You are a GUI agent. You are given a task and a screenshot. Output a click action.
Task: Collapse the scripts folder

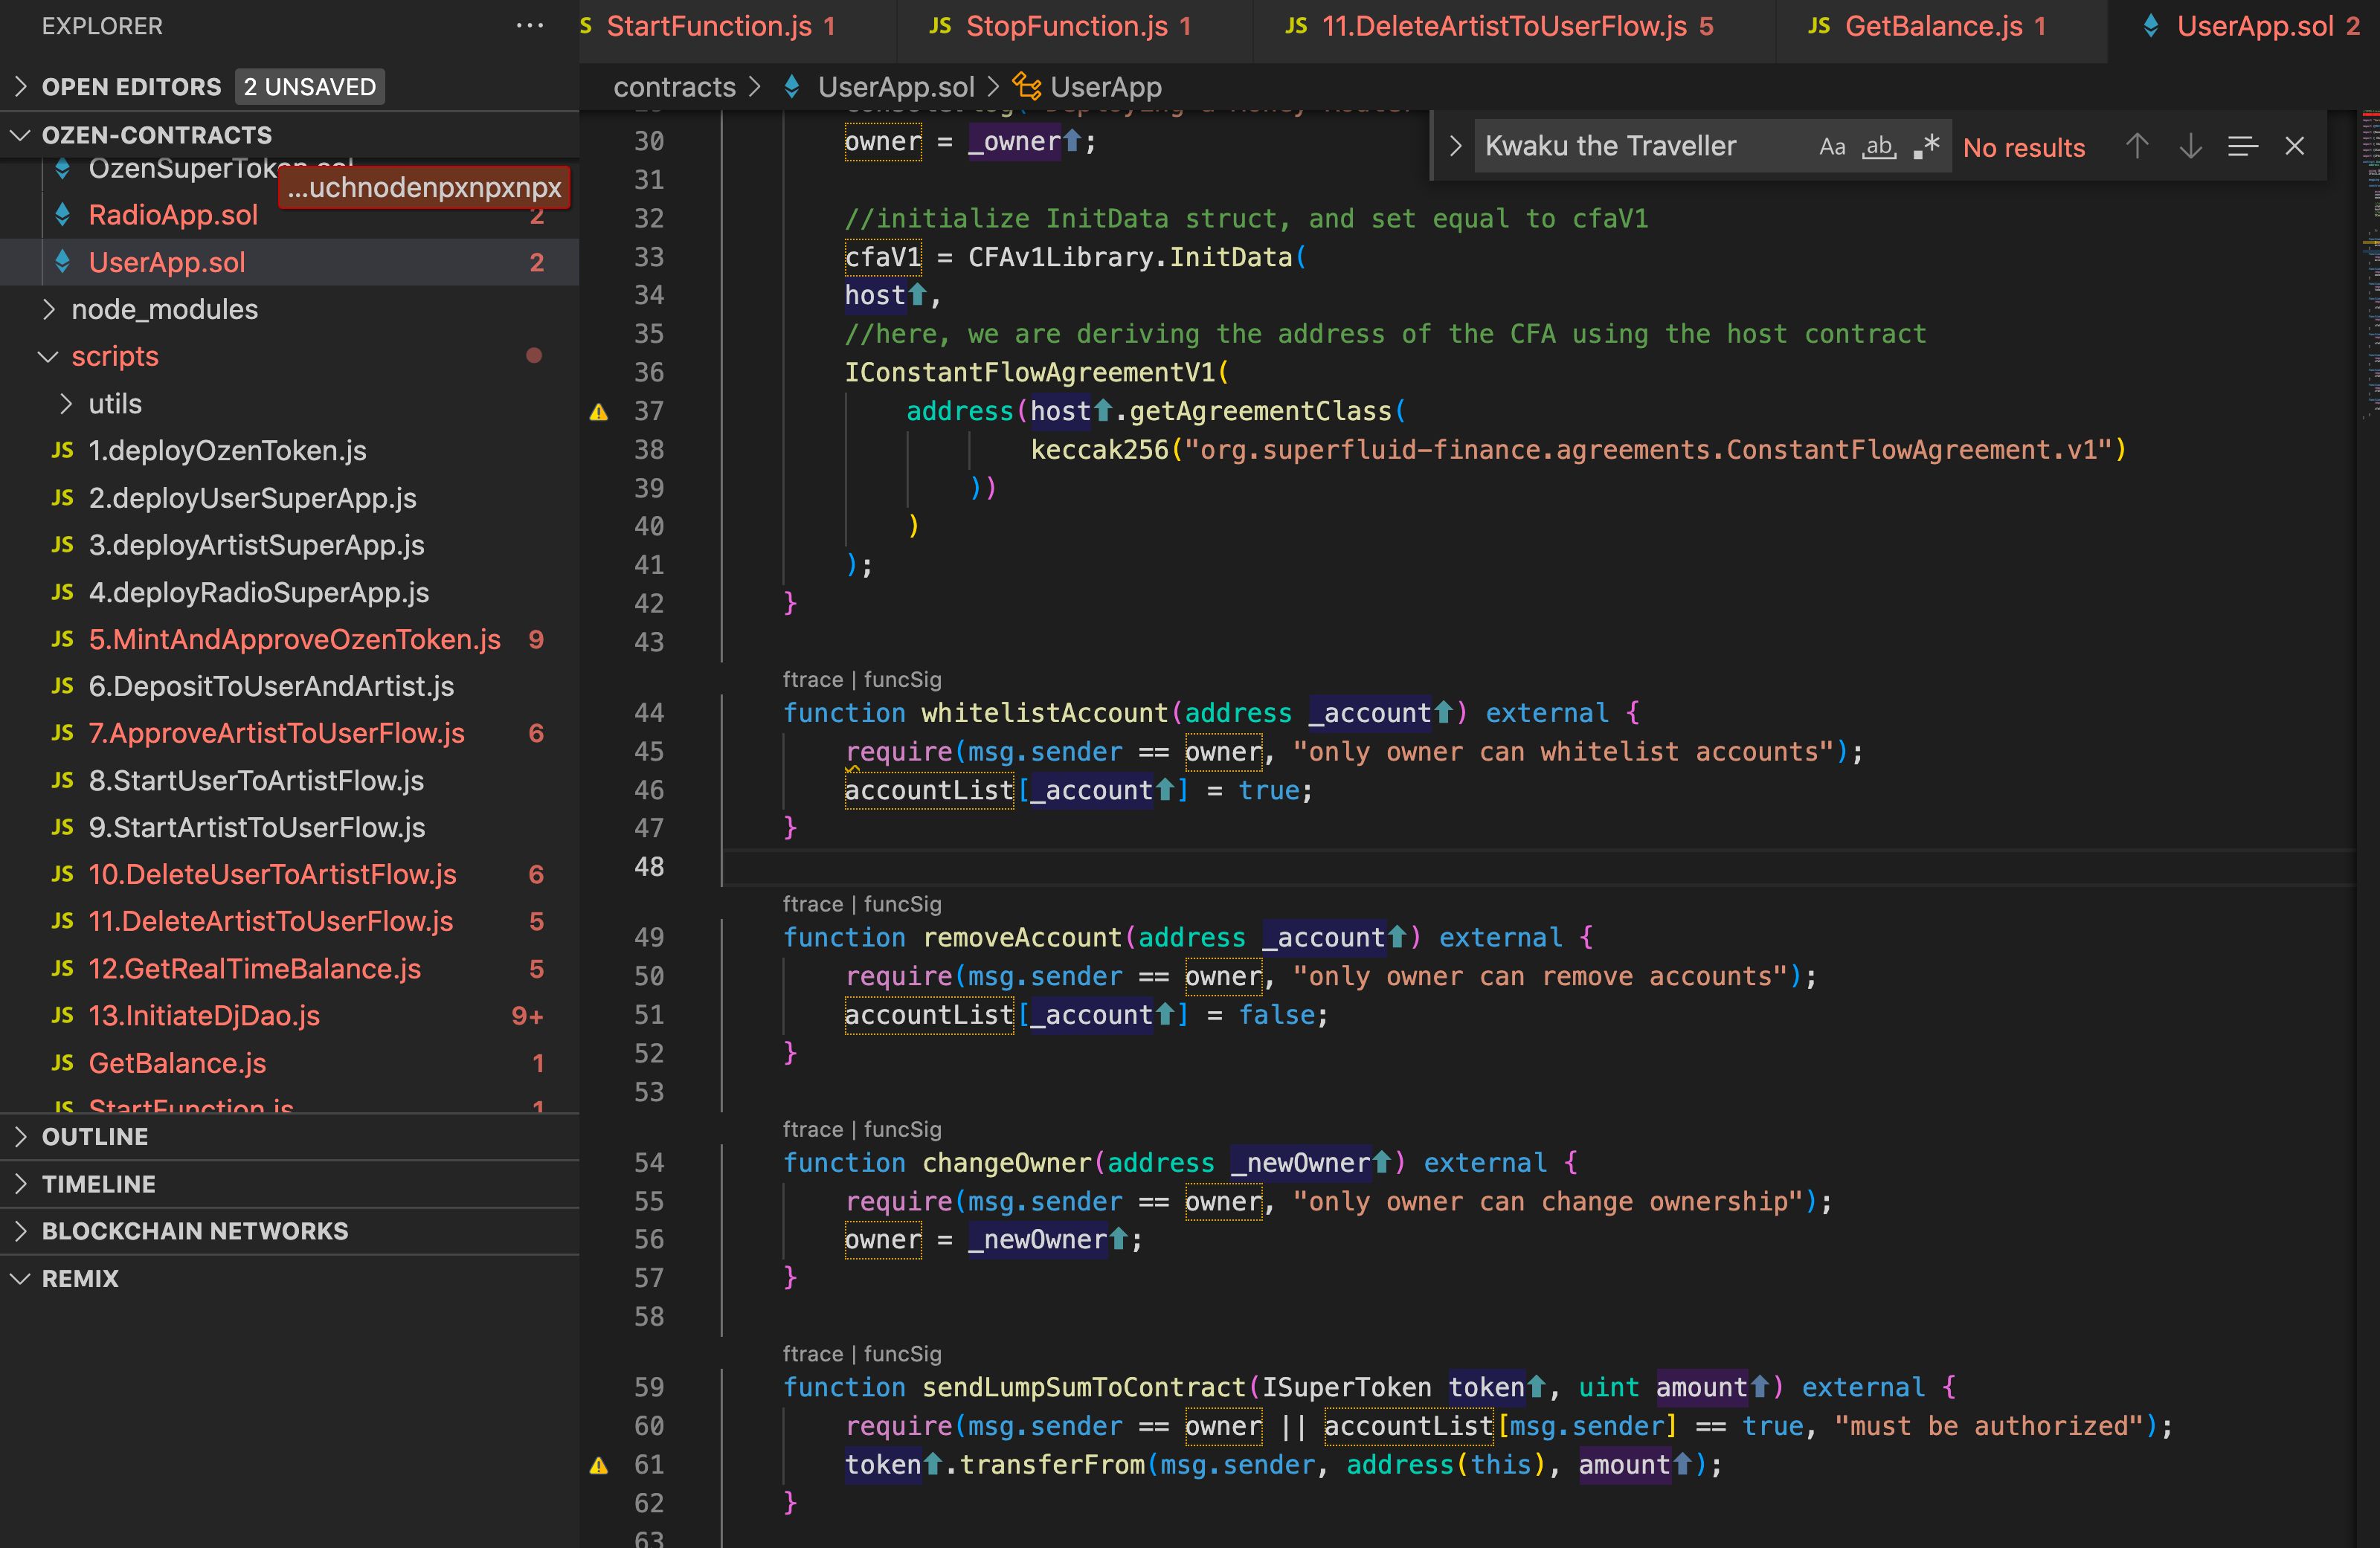coord(49,356)
